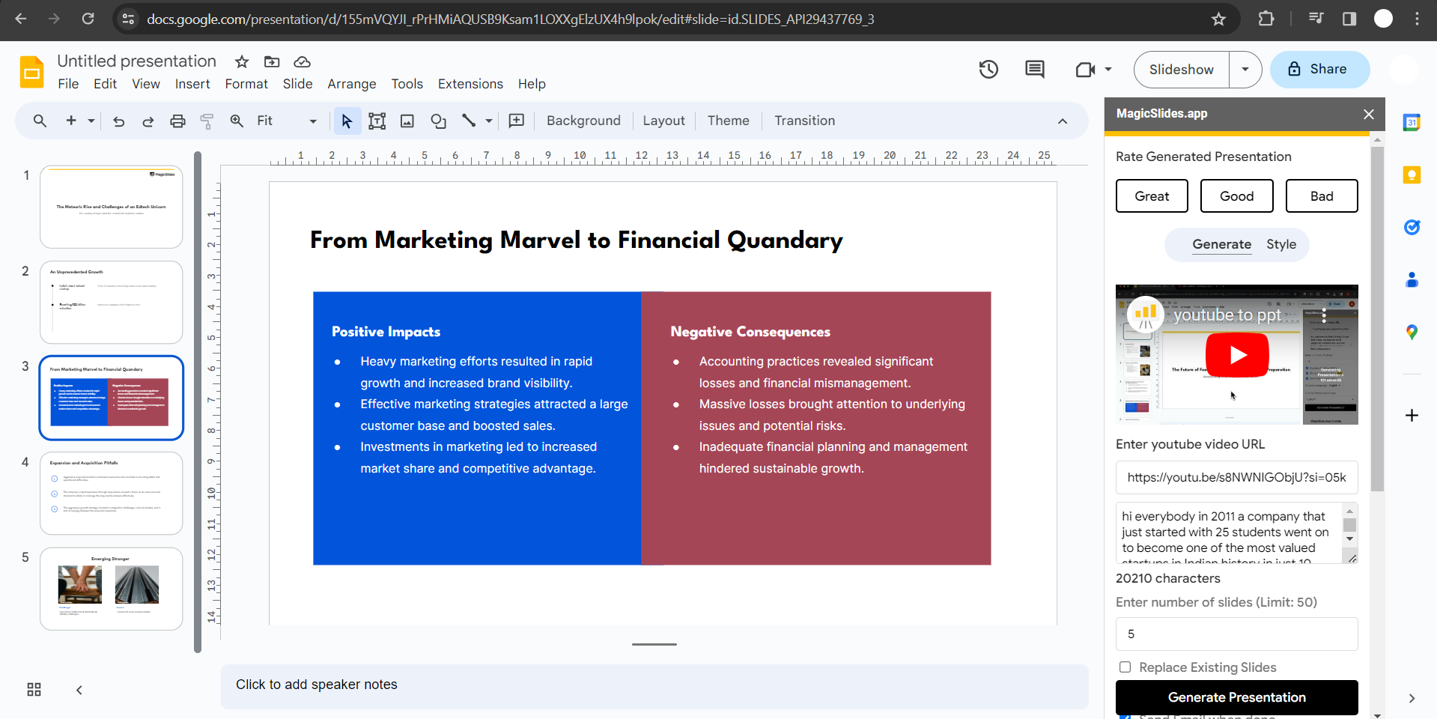Image resolution: width=1437 pixels, height=719 pixels.
Task: Star the Untitled presentation
Action: pos(241,61)
